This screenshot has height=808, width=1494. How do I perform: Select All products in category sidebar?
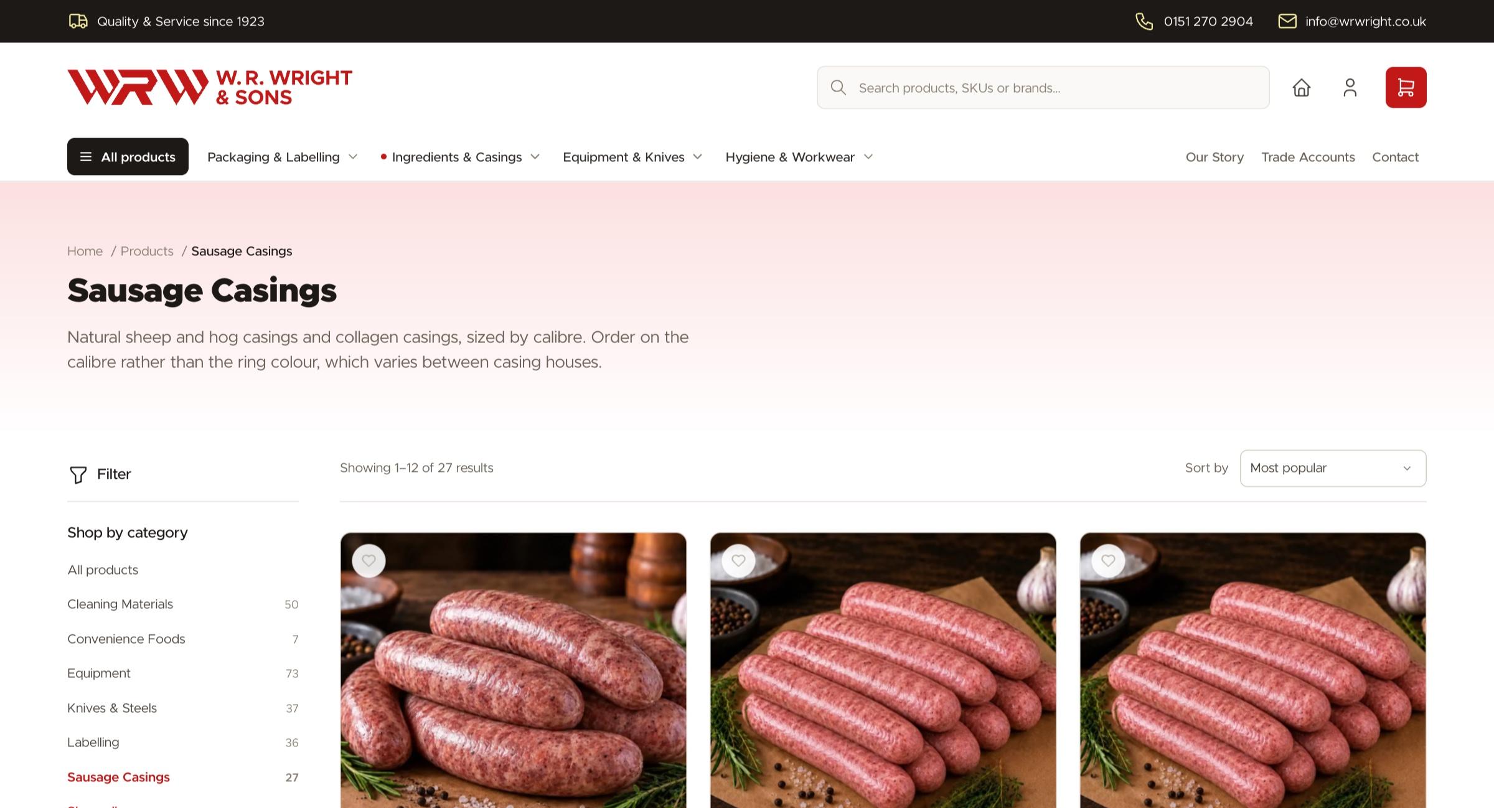(103, 570)
